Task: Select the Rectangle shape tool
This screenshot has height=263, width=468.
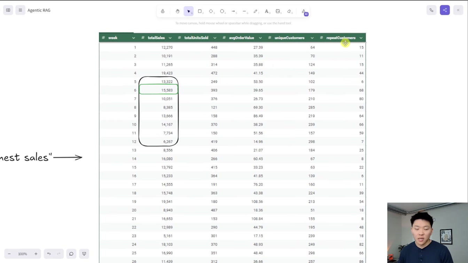Action: pos(200,11)
